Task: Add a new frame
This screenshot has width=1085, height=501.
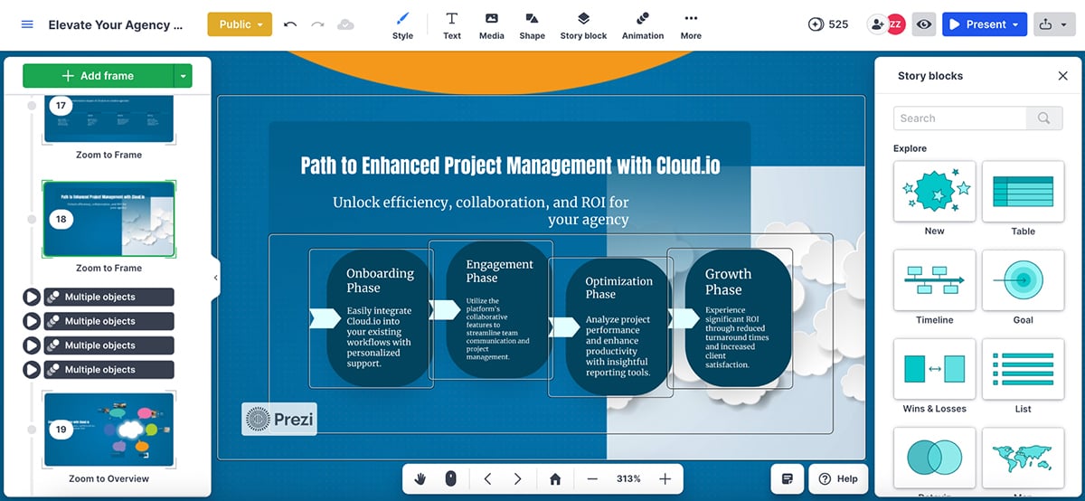Action: tap(98, 76)
